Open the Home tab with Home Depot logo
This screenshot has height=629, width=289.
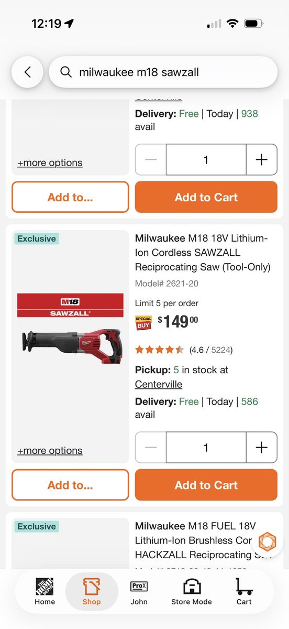pyautogui.click(x=45, y=591)
